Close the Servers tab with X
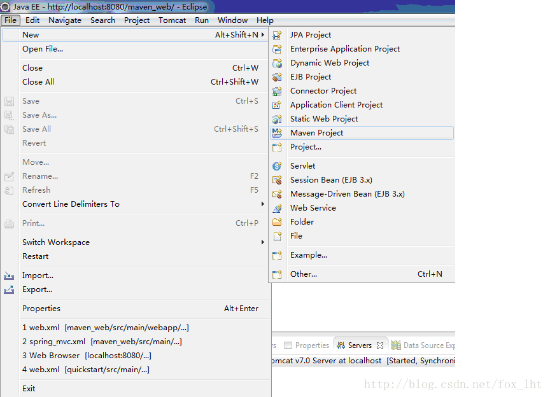Screen dimensions: 550x397 380,345
